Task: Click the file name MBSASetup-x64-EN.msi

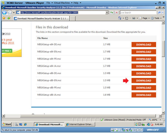Action: point(49,52)
